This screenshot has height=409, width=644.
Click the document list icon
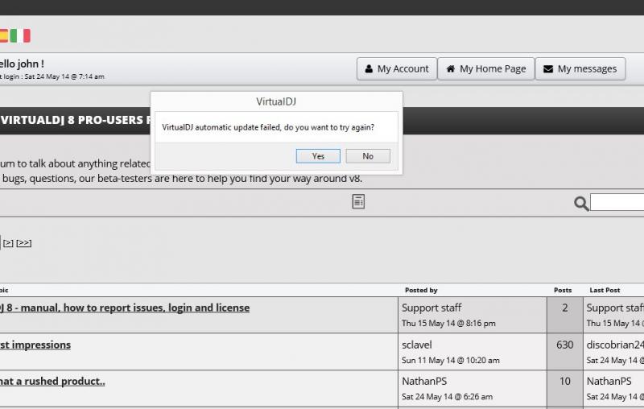tap(358, 201)
